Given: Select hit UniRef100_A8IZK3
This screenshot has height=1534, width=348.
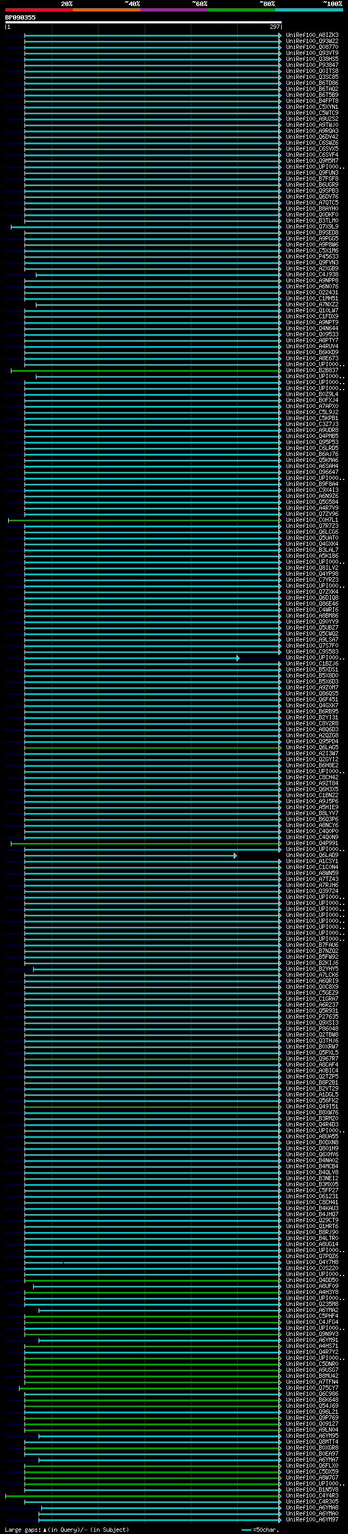Looking at the screenshot, I should coord(312,35).
